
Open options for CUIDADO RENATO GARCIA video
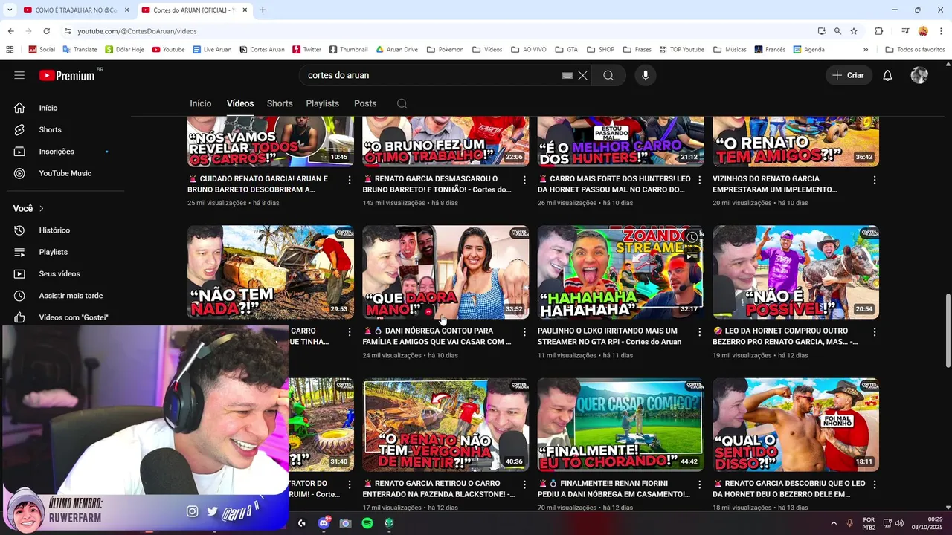pyautogui.click(x=350, y=180)
